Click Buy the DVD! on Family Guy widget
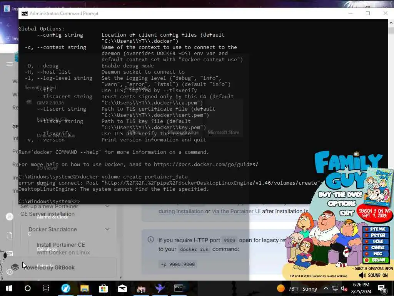The image size is (394, 296). point(339,194)
